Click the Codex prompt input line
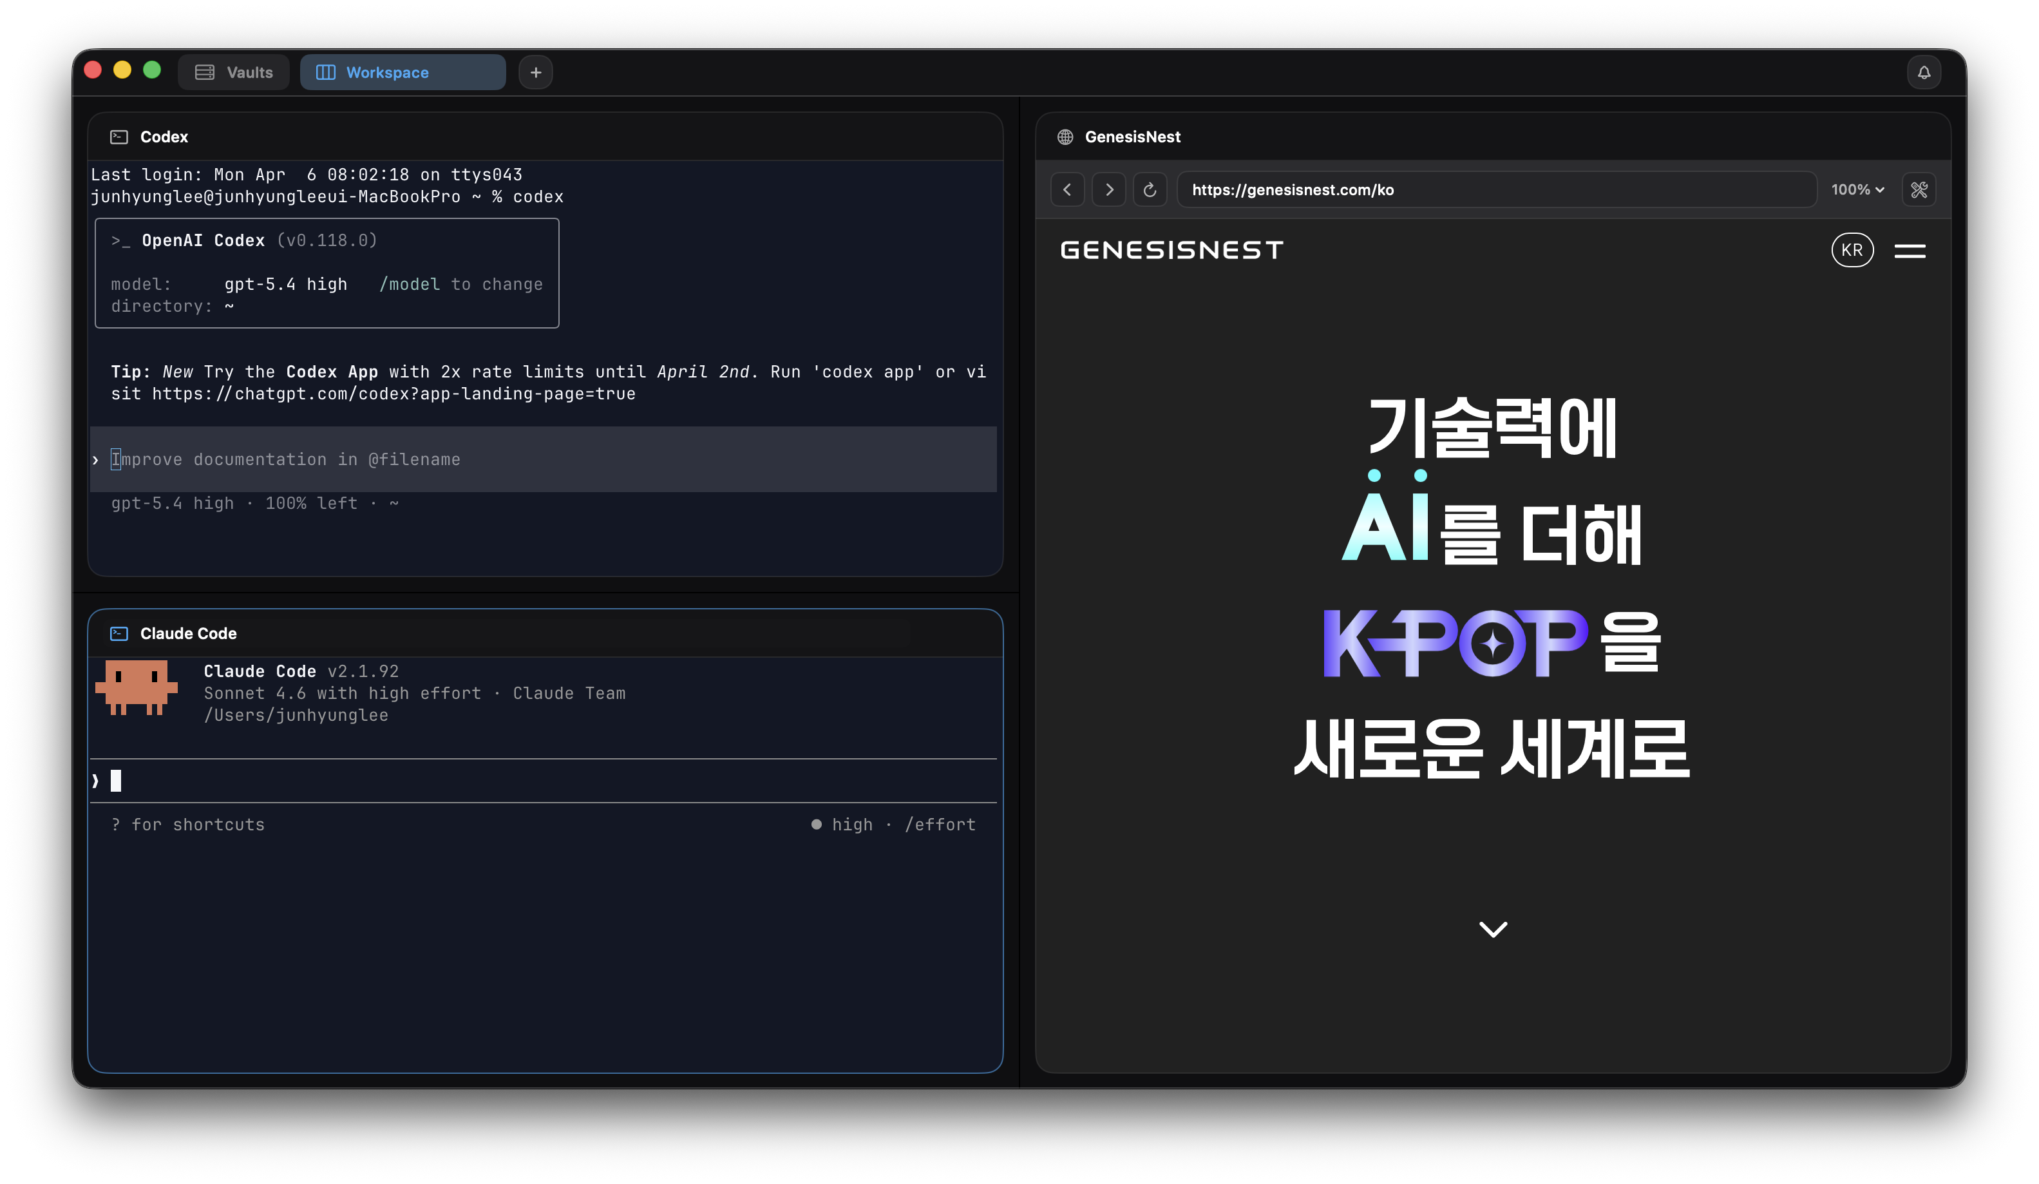2039x1184 pixels. (x=543, y=460)
